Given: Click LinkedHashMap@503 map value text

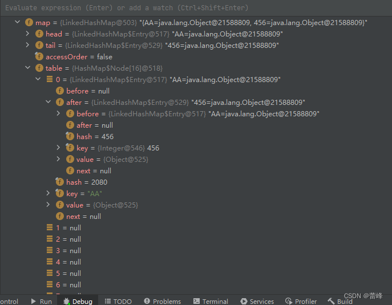Looking at the screenshot, I should pyautogui.click(x=99, y=23).
